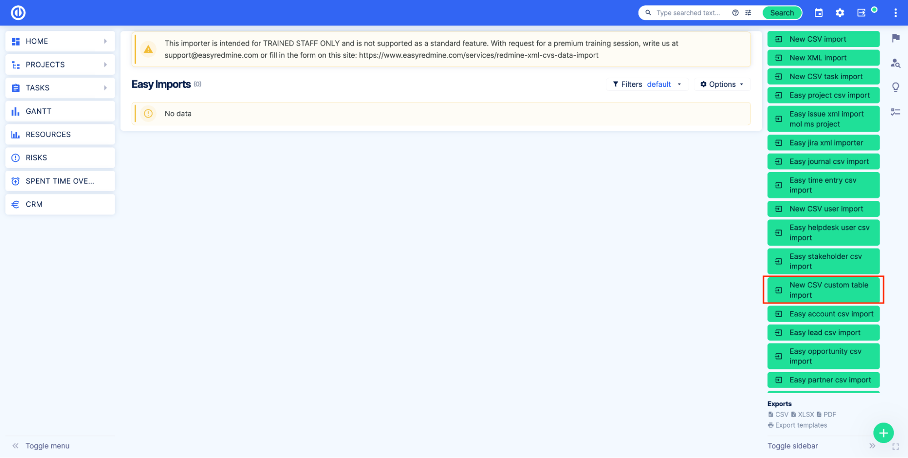Click the lightbulb icon in right rail

895,87
